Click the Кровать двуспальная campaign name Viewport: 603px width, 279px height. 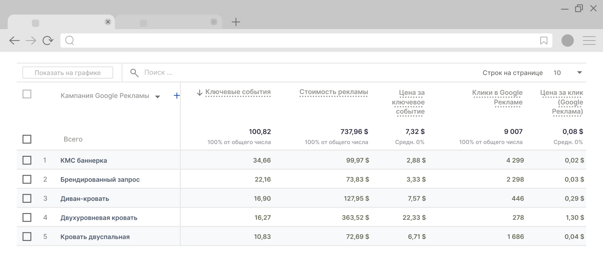(95, 237)
